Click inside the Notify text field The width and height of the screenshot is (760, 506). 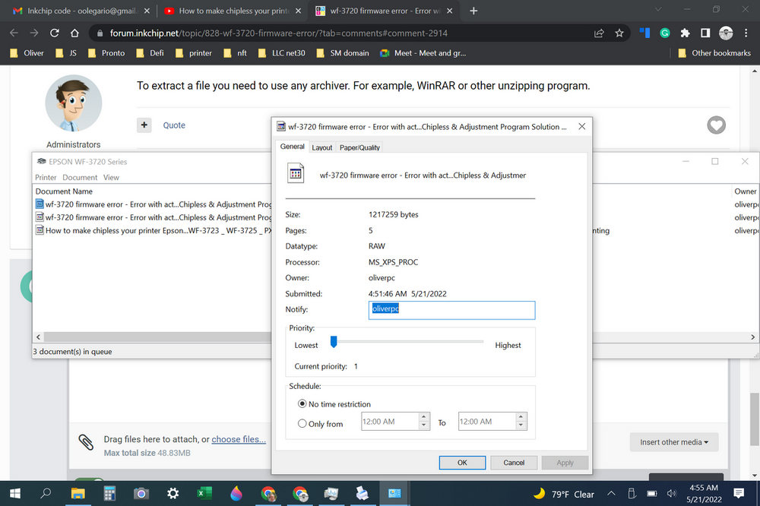coord(451,309)
